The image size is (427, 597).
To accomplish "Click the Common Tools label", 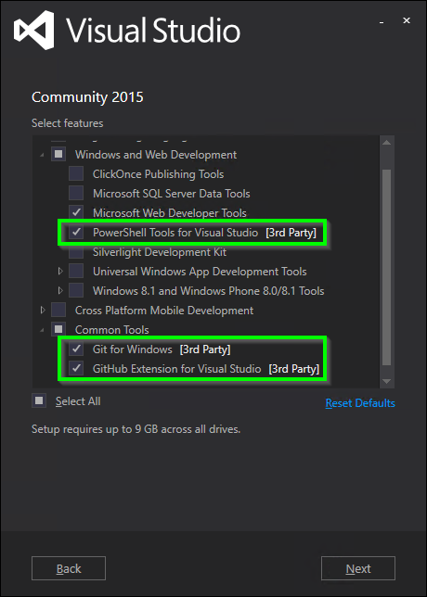I will click(111, 329).
